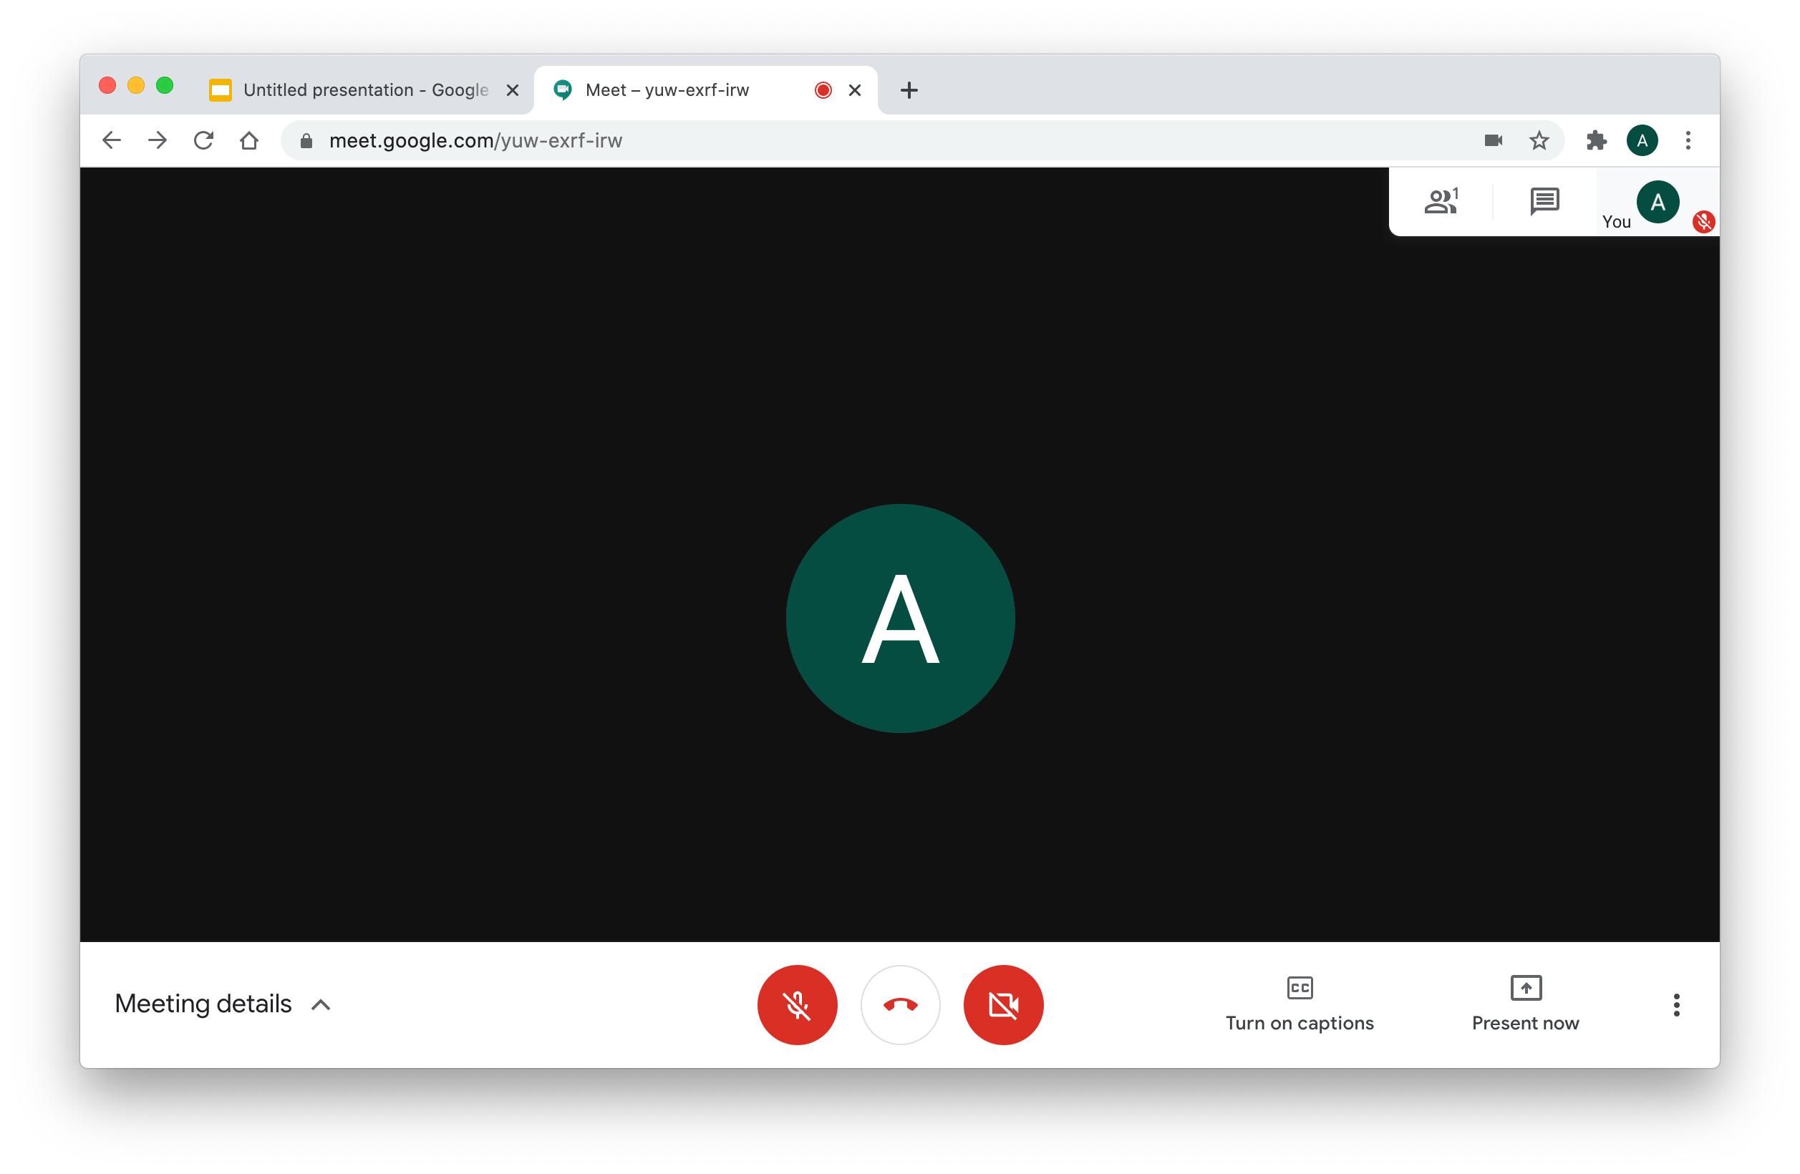Image resolution: width=1800 pixels, height=1174 pixels.
Task: Bookmark this page with the star icon
Action: 1539,140
